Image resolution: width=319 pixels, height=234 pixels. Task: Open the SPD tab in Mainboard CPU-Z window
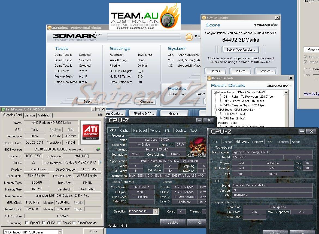coord(270,142)
